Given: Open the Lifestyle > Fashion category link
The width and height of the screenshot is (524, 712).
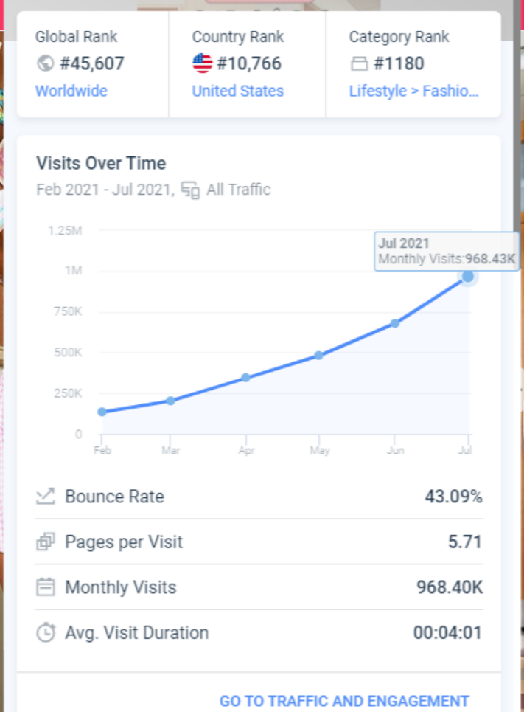Looking at the screenshot, I should [413, 91].
